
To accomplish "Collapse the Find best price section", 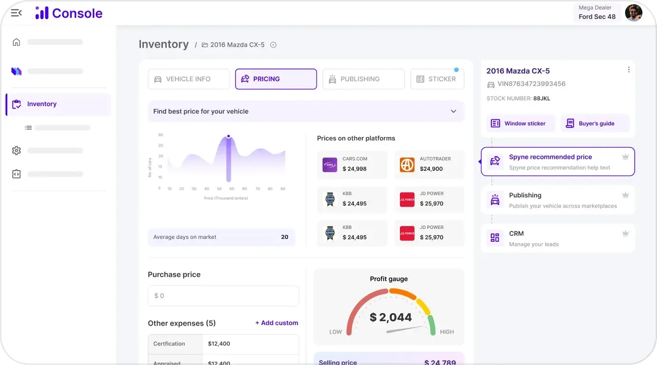I will 453,111.
